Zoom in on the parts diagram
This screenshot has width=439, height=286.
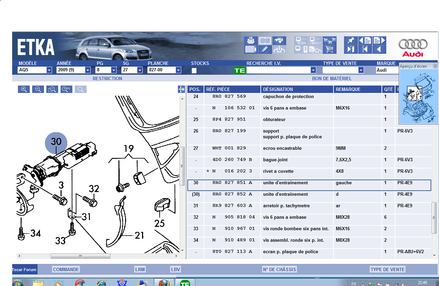(24, 89)
